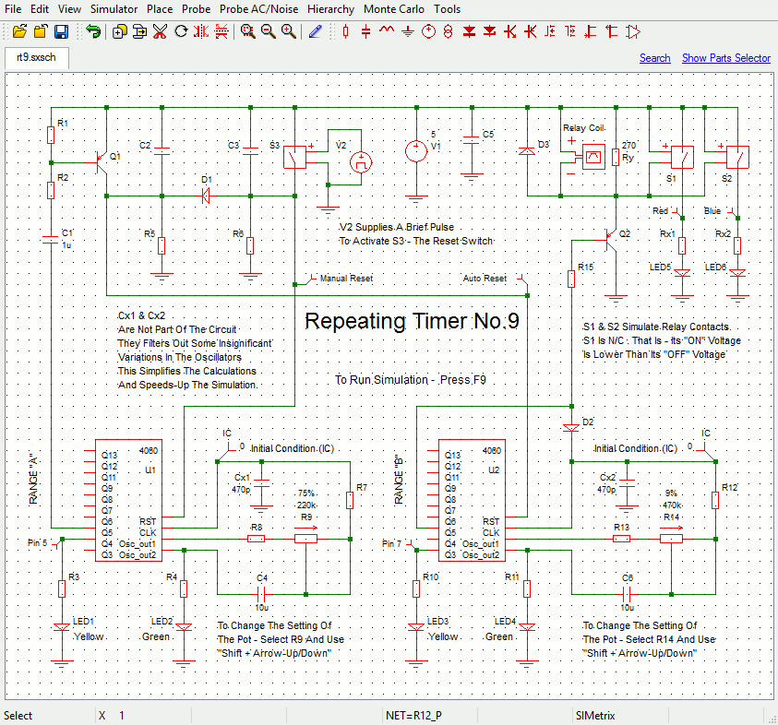The height and width of the screenshot is (725, 778).
Task: Select voltage source V1 symbol
Action: (x=416, y=151)
